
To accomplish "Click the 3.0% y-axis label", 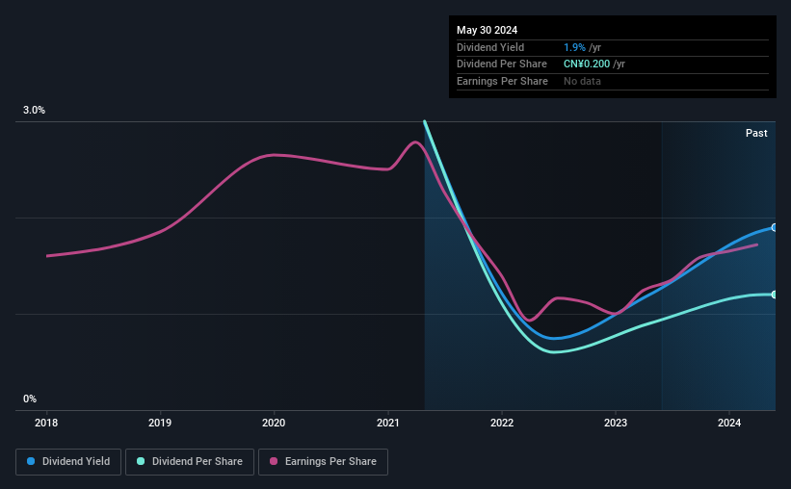I will click(34, 110).
